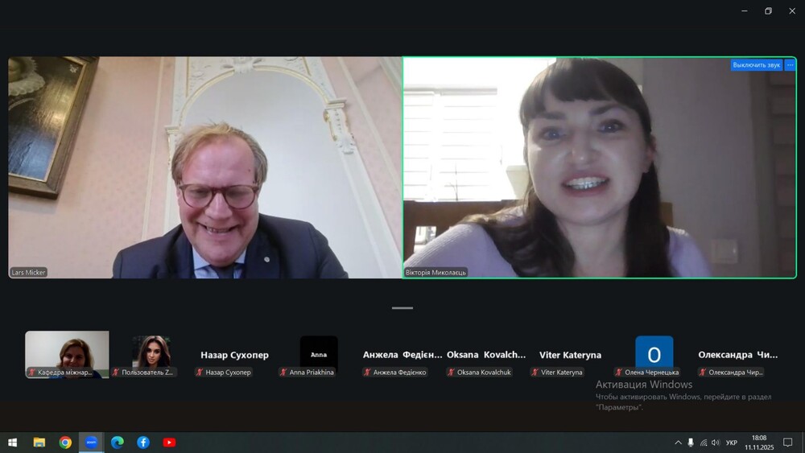Screen dimensions: 805x453
Task: Open Google Chrome from the taskbar
Action: tap(65, 442)
